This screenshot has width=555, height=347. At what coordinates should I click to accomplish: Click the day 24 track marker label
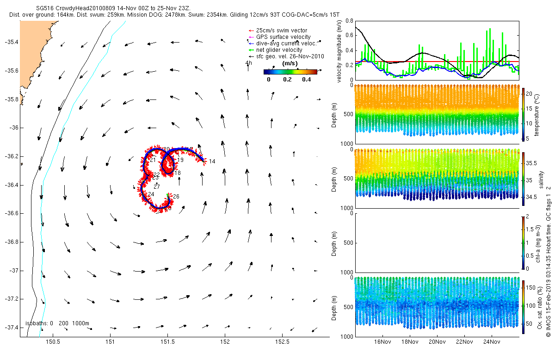pos(151,194)
